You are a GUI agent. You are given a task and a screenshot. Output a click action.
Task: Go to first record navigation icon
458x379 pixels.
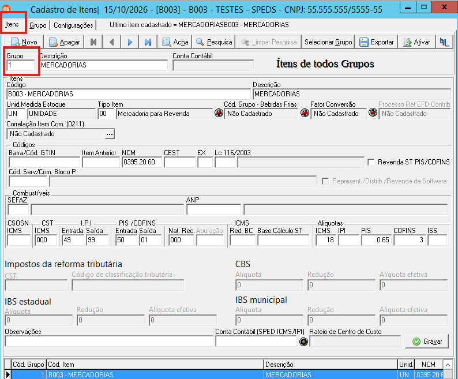pos(93,42)
